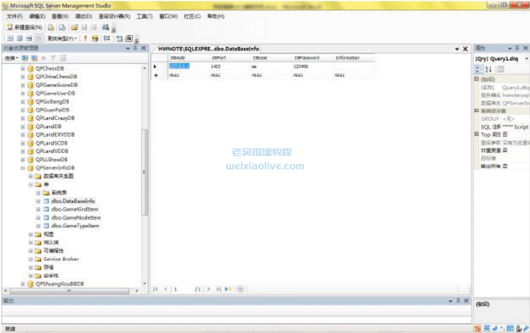Move to new row in grid navigator
Screen dimensions: 530x333
click(228, 289)
